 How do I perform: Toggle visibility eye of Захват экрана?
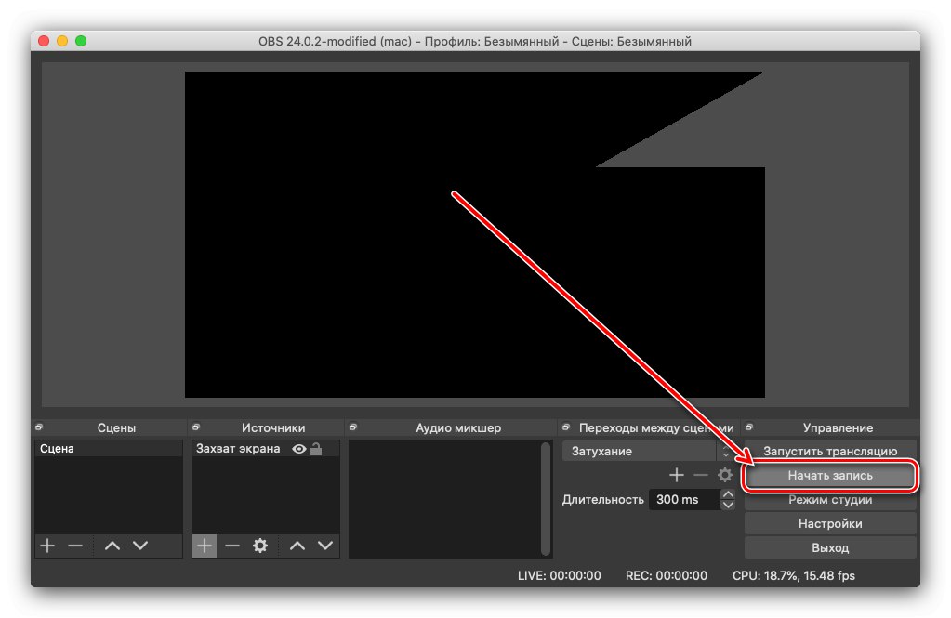(x=299, y=449)
